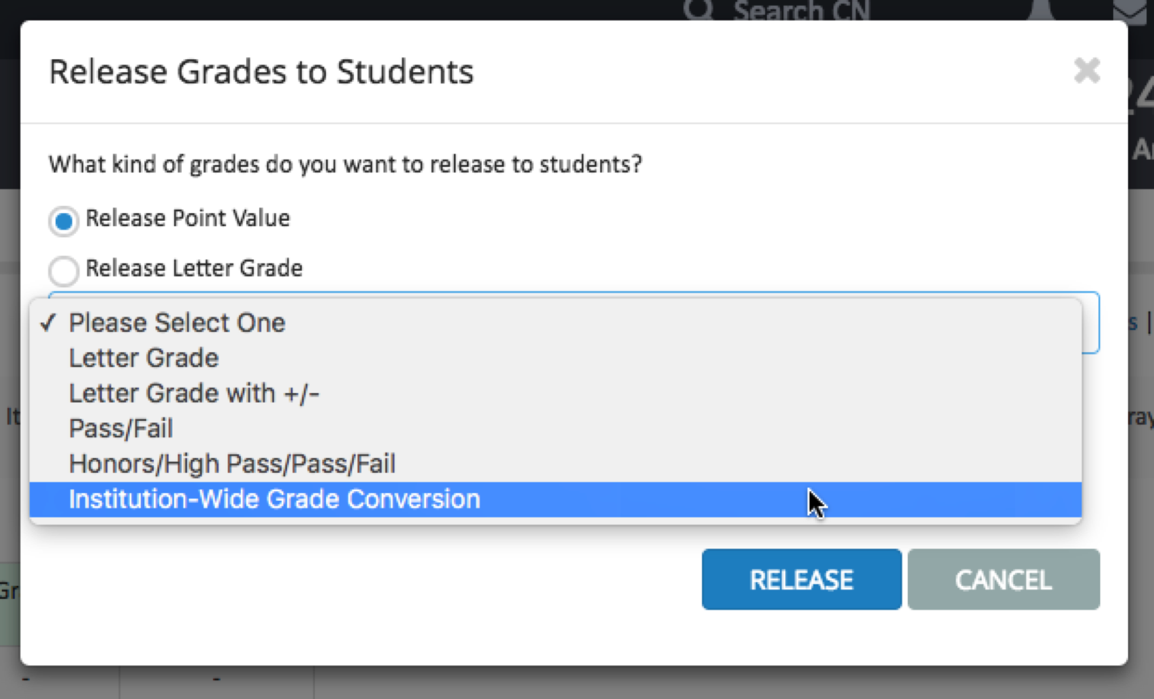Viewport: 1154px width, 699px height.
Task: Click the X to close the dialog
Action: point(1088,71)
